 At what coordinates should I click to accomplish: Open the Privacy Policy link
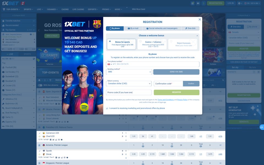pyautogui.click(x=182, y=100)
